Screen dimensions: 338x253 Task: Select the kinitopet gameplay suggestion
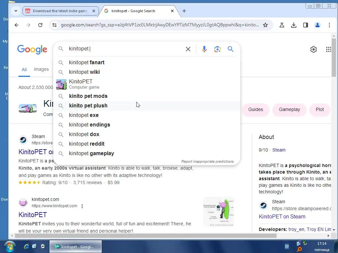click(147, 154)
